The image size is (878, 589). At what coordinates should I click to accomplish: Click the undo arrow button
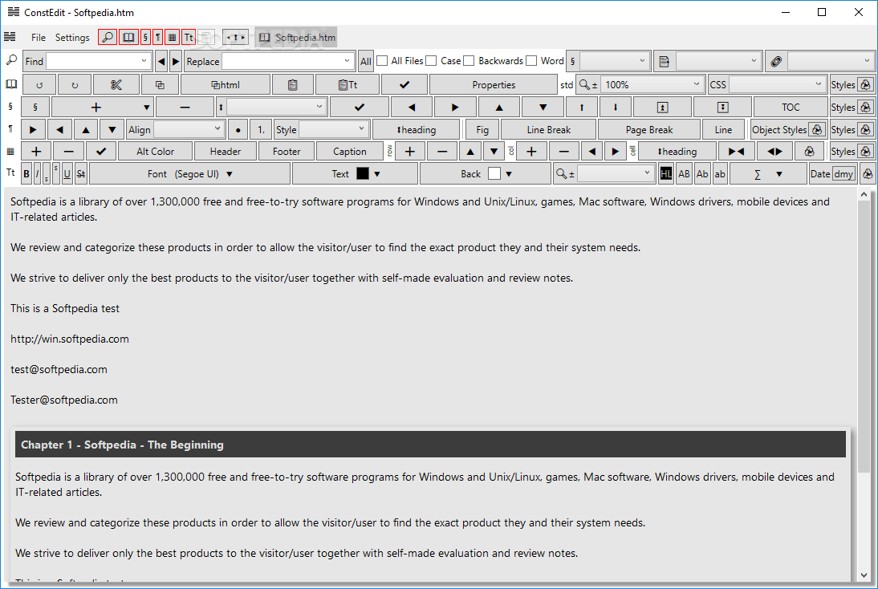pos(39,85)
